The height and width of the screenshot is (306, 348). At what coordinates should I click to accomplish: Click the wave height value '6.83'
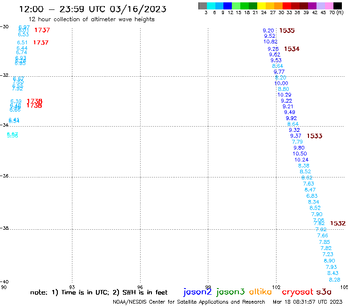312,196
